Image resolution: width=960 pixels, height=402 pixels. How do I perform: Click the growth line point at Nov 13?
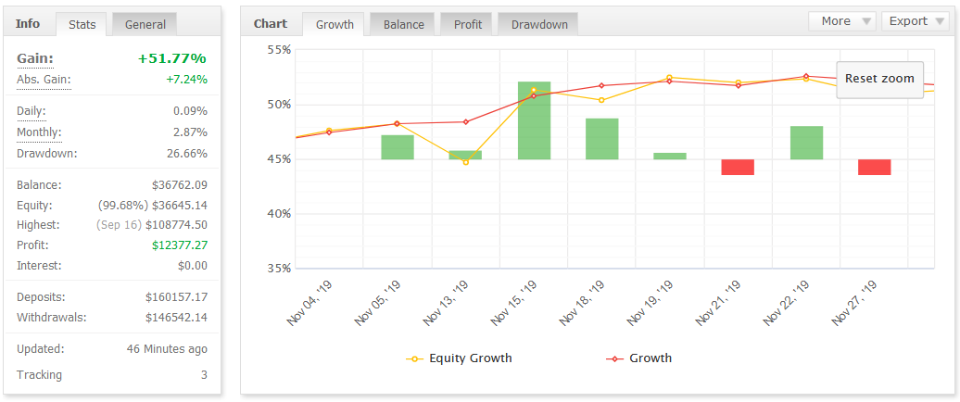point(465,121)
